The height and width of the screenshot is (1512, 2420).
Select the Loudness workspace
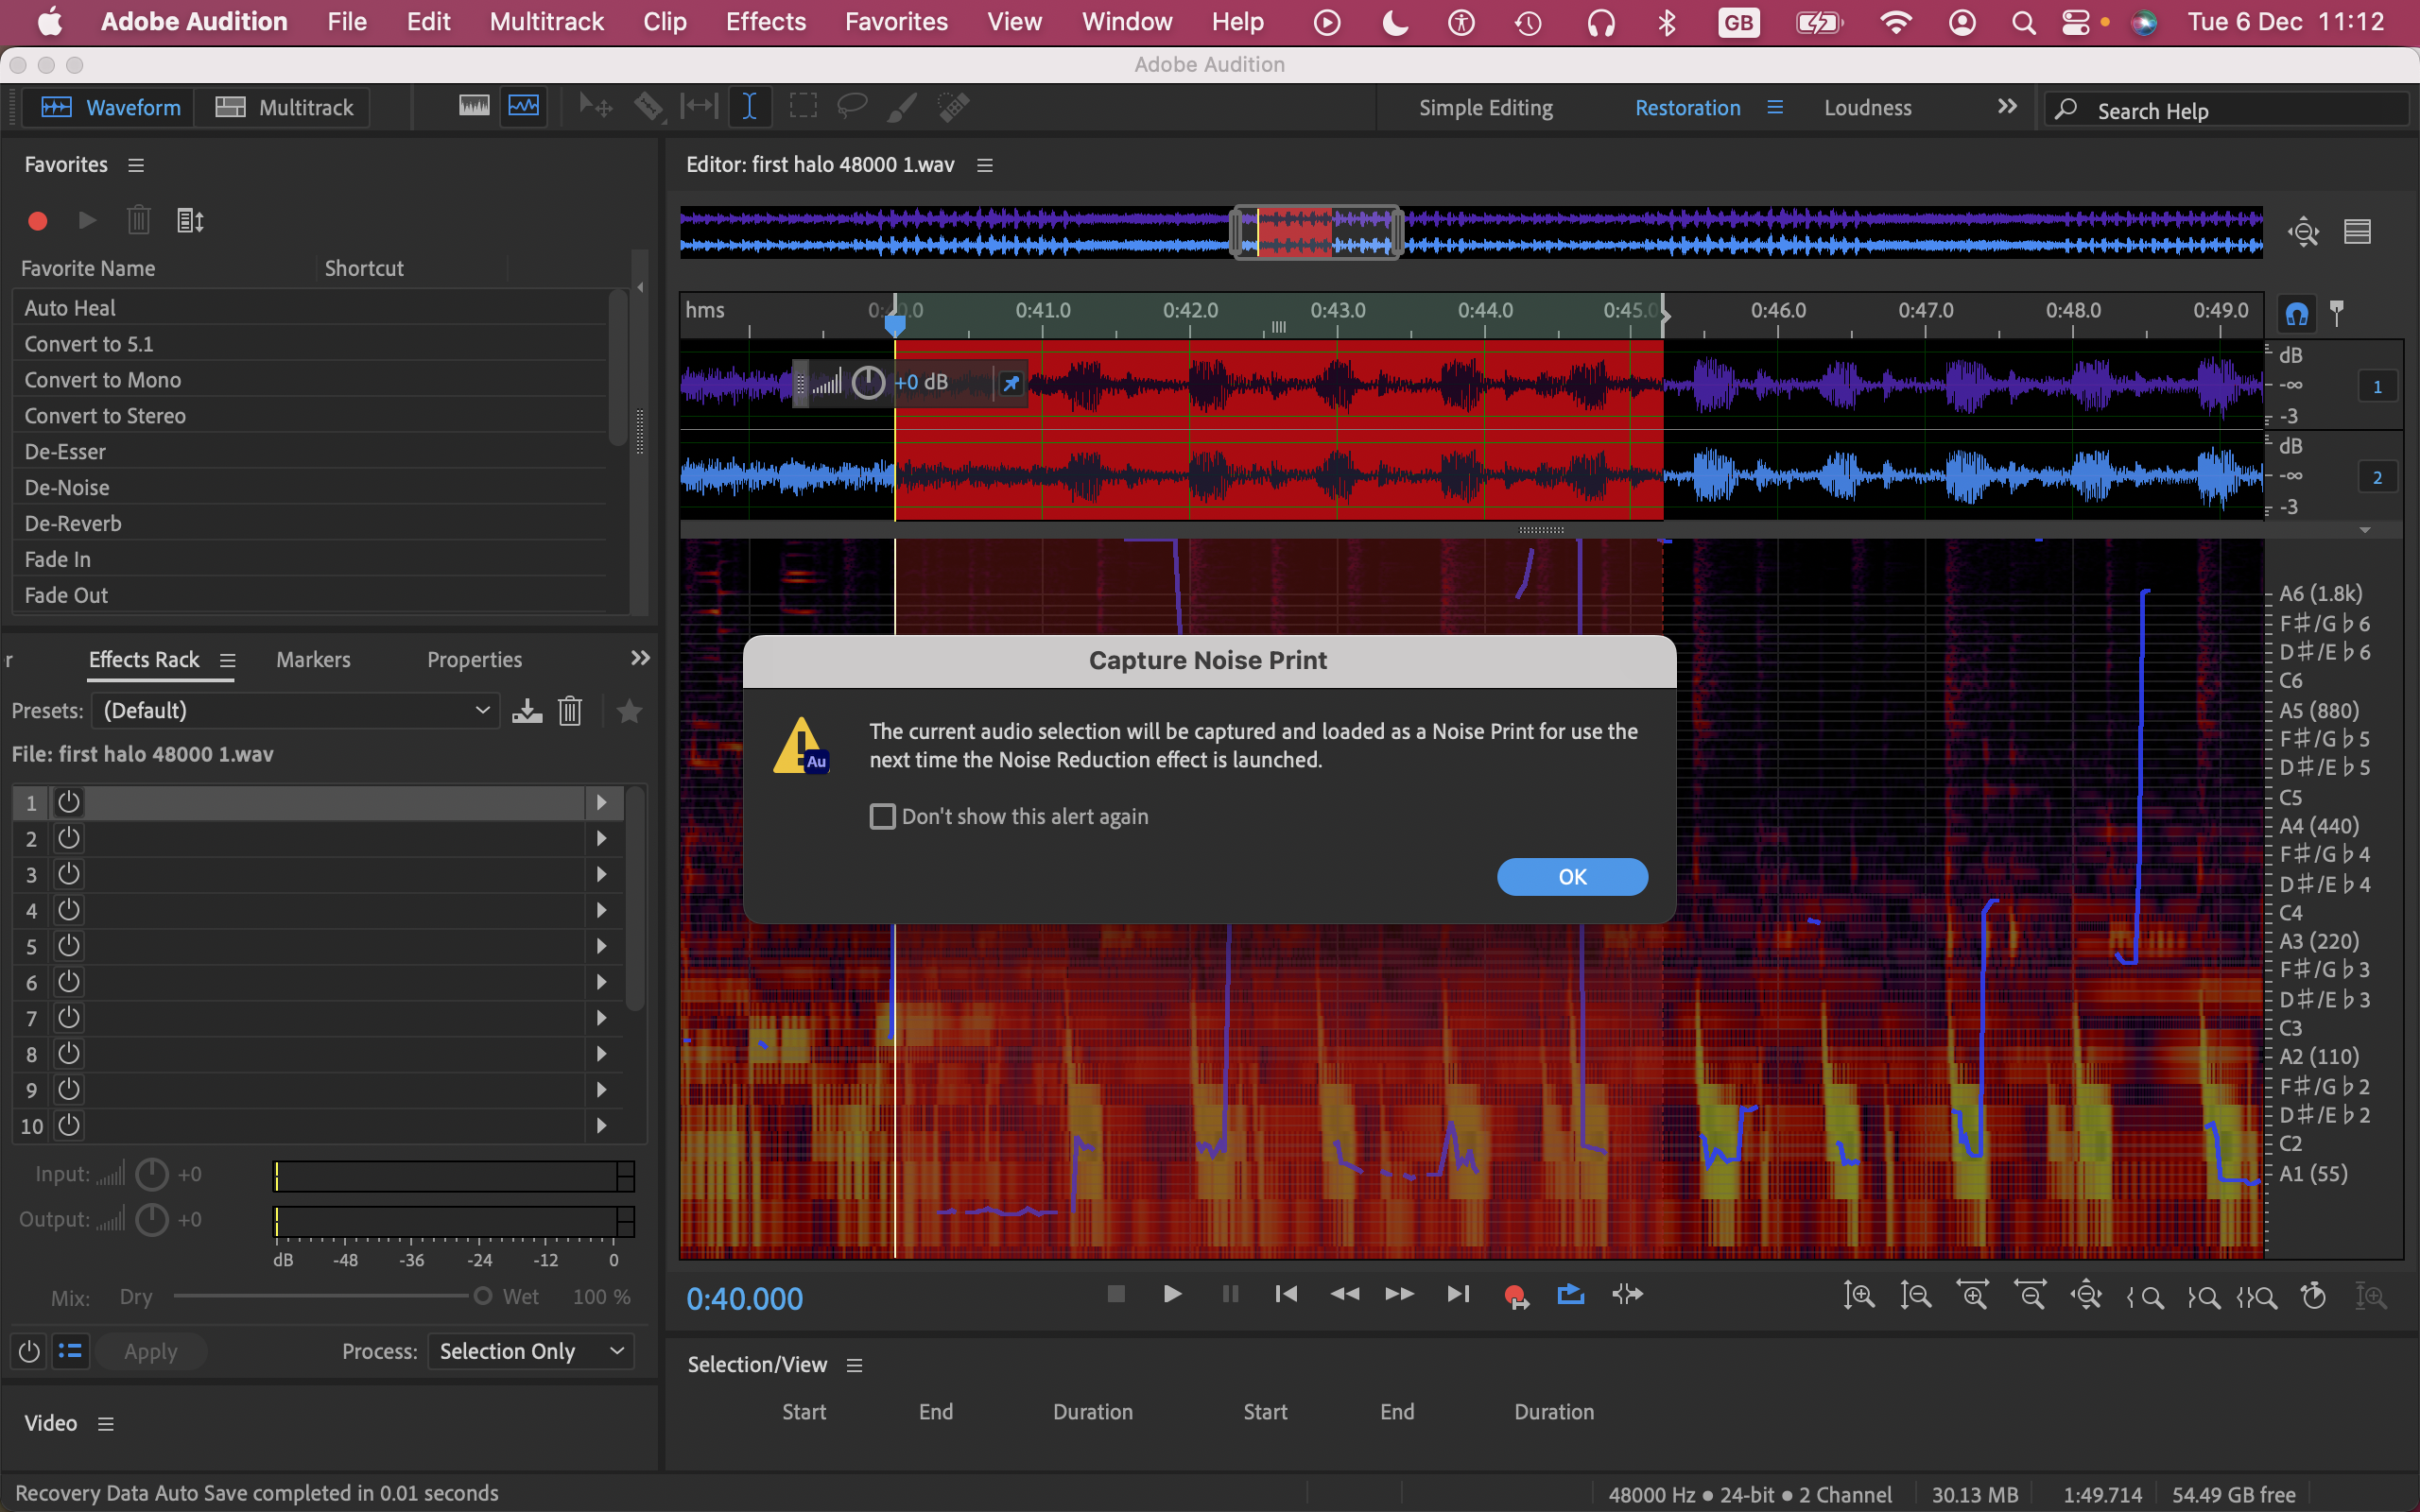[1867, 108]
